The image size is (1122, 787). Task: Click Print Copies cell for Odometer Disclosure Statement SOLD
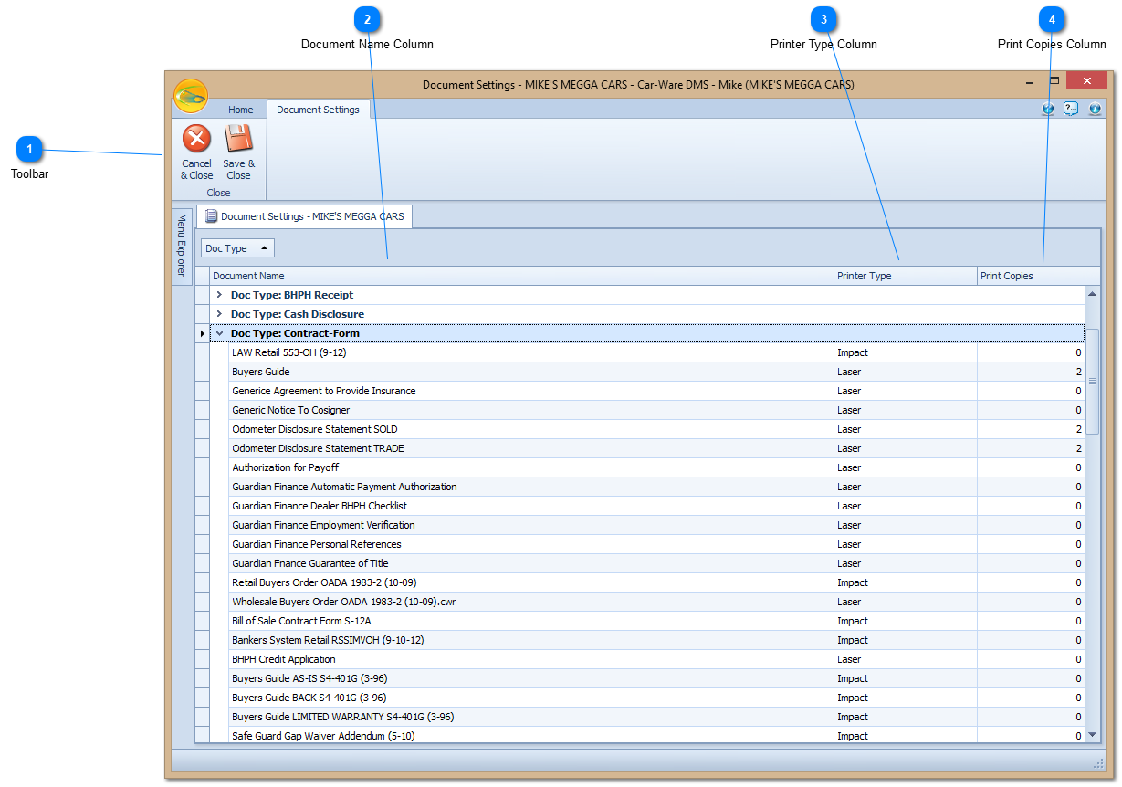(x=1031, y=429)
